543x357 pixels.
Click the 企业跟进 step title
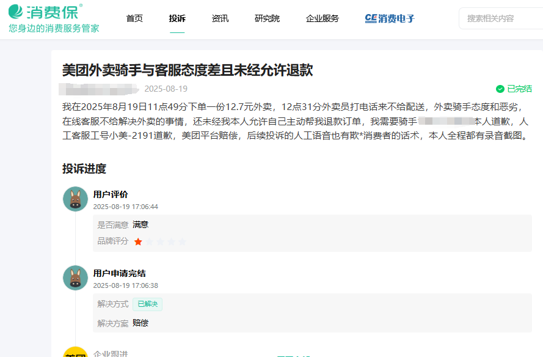(111, 353)
